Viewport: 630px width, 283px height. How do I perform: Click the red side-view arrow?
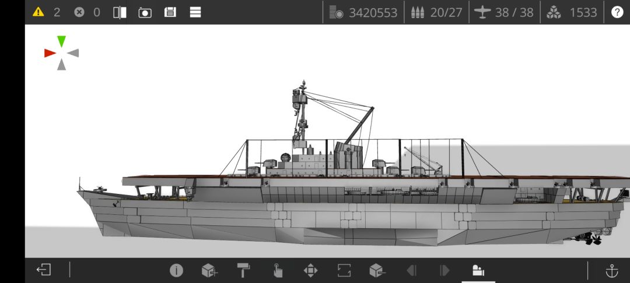[x=50, y=53]
